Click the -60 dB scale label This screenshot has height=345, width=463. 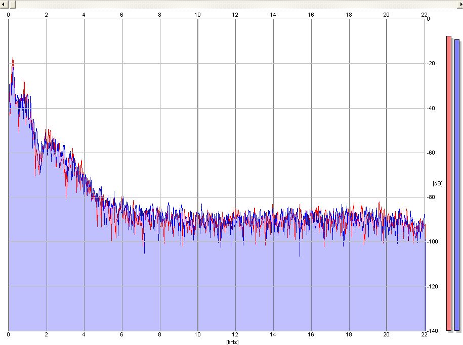[431, 153]
